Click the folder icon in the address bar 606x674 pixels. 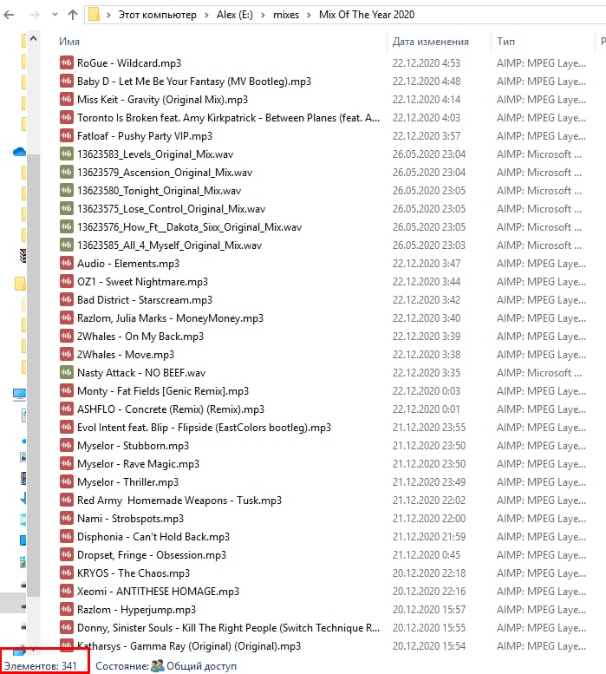94,15
